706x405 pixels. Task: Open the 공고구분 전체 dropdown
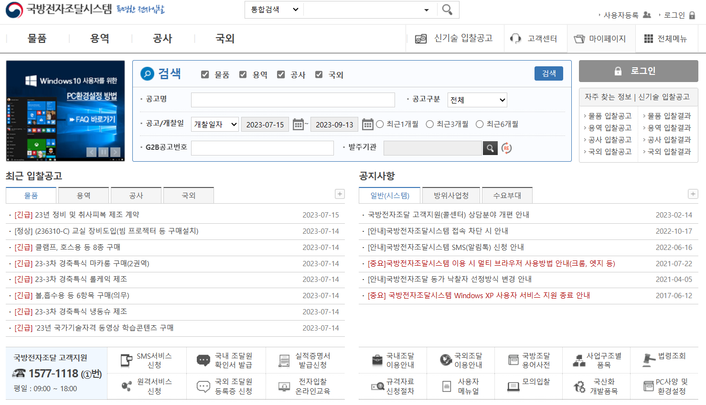(477, 100)
